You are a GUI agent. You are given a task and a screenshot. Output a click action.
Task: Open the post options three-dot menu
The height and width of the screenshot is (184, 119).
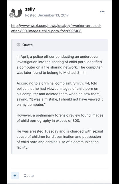102,12
